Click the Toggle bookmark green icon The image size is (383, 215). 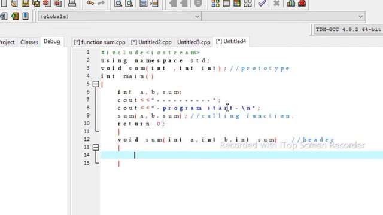tap(14, 16)
